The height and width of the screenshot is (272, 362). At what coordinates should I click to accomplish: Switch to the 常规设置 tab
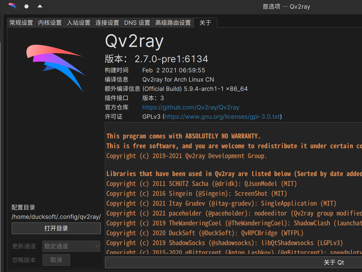pos(21,22)
